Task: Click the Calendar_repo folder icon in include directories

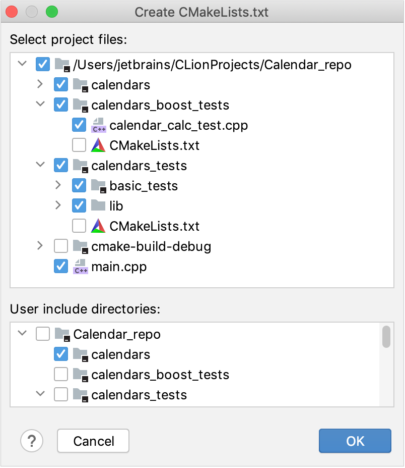Action: point(61,334)
